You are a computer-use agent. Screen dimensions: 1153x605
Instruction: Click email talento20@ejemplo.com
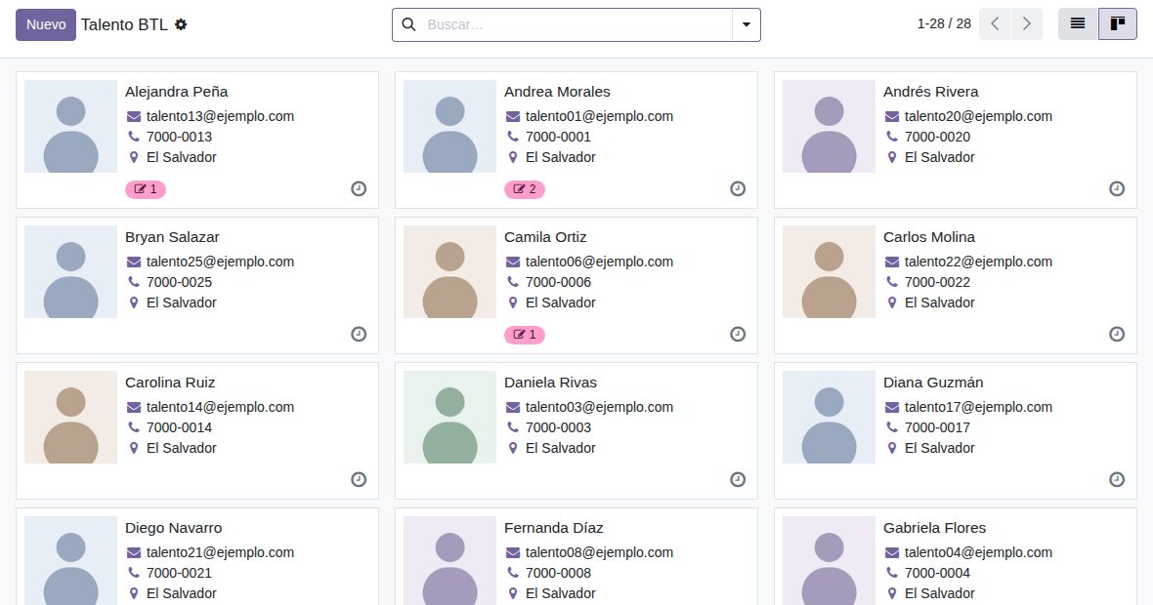point(978,116)
